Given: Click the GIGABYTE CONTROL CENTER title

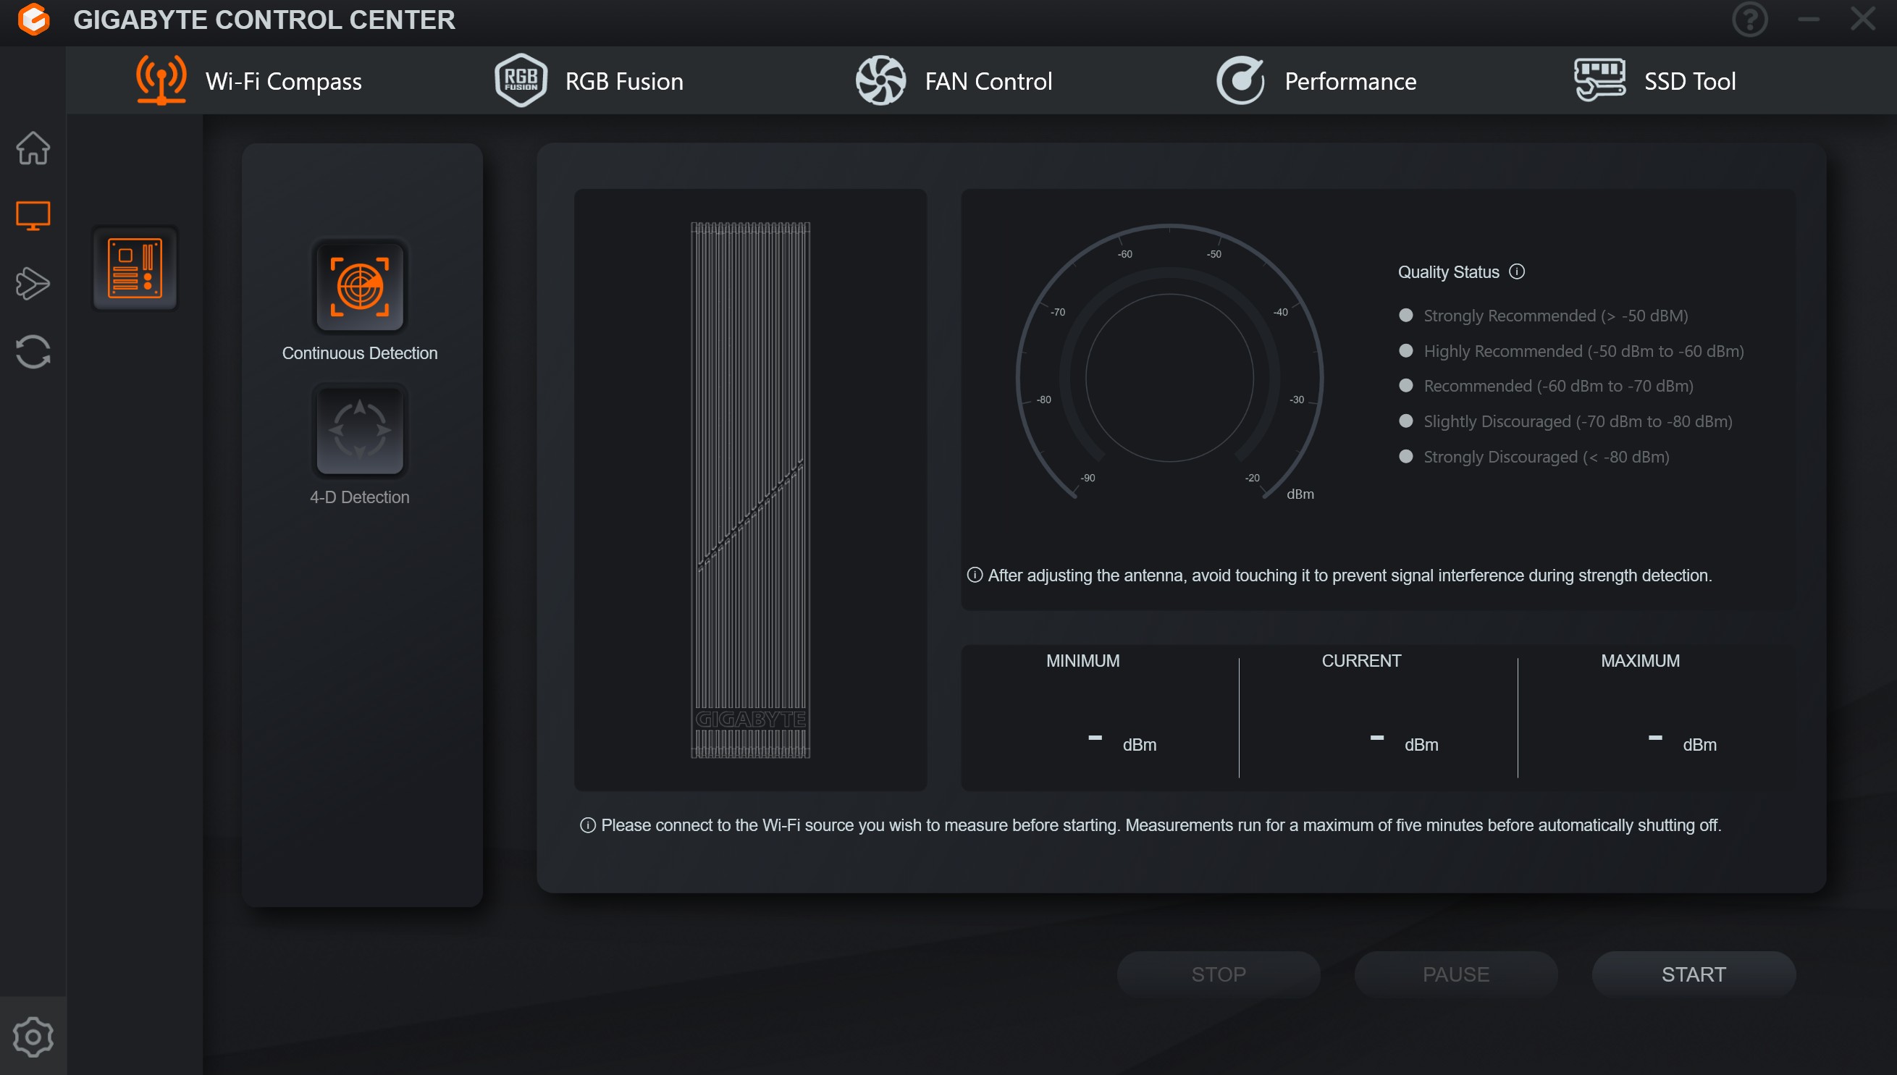Looking at the screenshot, I should [264, 20].
